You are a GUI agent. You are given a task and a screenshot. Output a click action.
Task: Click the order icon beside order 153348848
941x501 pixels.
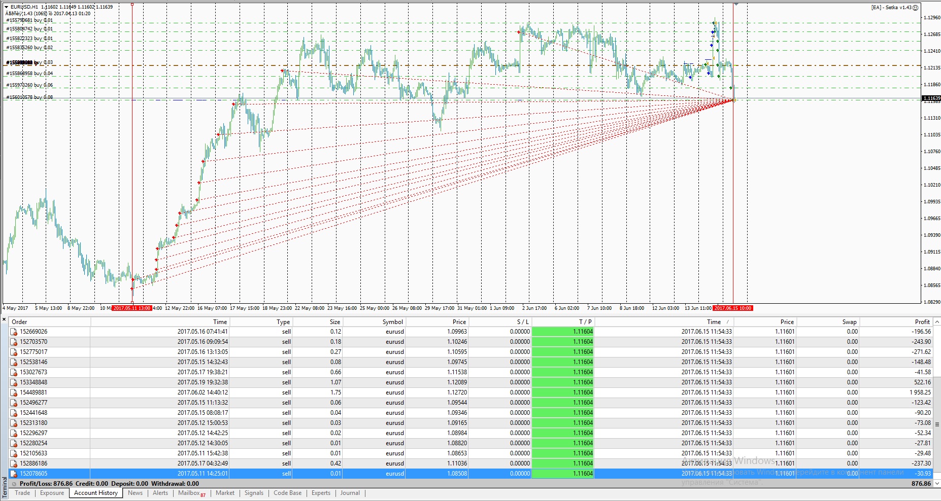(x=14, y=382)
